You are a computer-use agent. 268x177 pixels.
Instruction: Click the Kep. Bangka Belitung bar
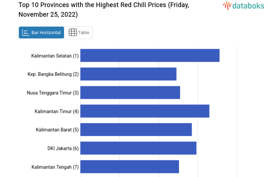pyautogui.click(x=128, y=74)
